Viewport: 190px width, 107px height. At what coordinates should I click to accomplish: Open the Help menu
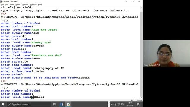40,5
